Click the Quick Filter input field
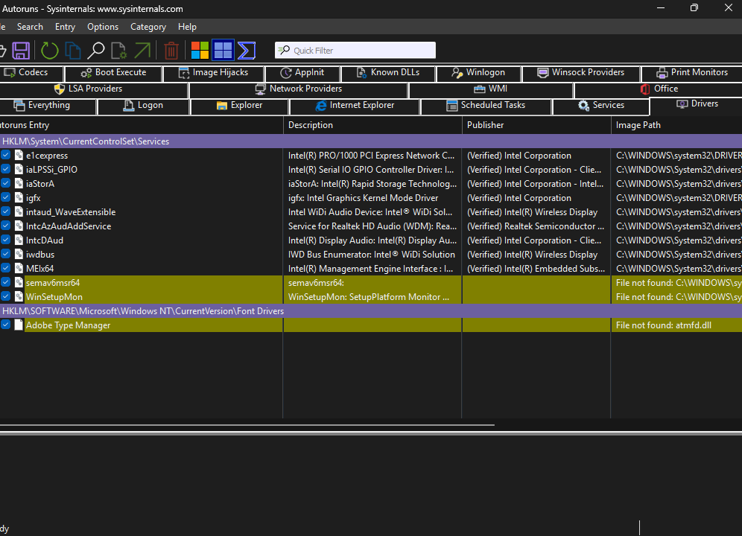Screen dimensions: 742x536 coord(355,50)
